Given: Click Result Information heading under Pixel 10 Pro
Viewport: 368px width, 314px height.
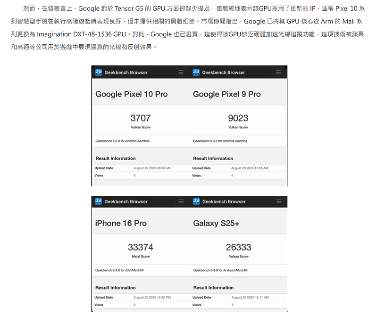Looking at the screenshot, I should click(116, 159).
